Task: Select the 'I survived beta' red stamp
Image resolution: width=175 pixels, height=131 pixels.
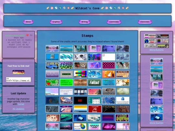Action: coord(95,109)
